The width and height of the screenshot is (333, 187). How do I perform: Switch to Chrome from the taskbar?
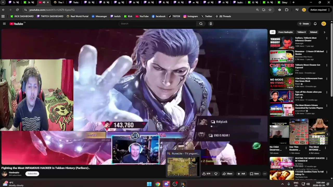[158, 184]
